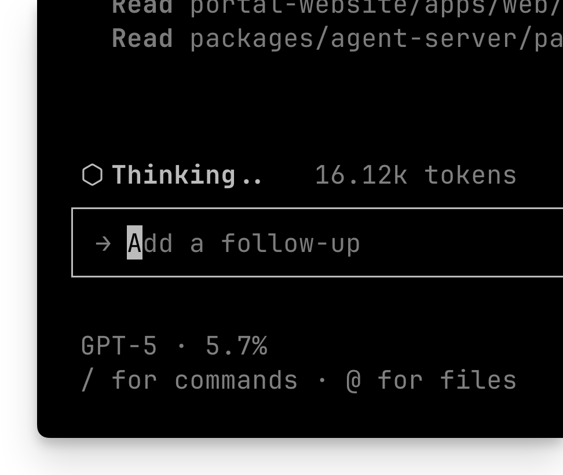
Task: Click the "/ for commands" hint
Action: click(189, 380)
